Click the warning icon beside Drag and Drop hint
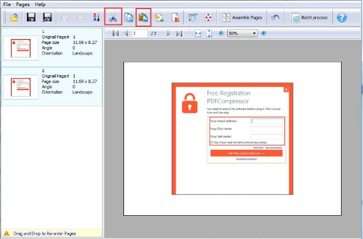Image resolution: width=363 pixels, height=239 pixels. coord(7,233)
